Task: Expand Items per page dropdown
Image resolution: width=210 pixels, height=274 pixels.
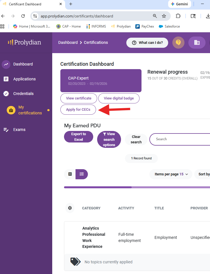Action: [x=171, y=174]
